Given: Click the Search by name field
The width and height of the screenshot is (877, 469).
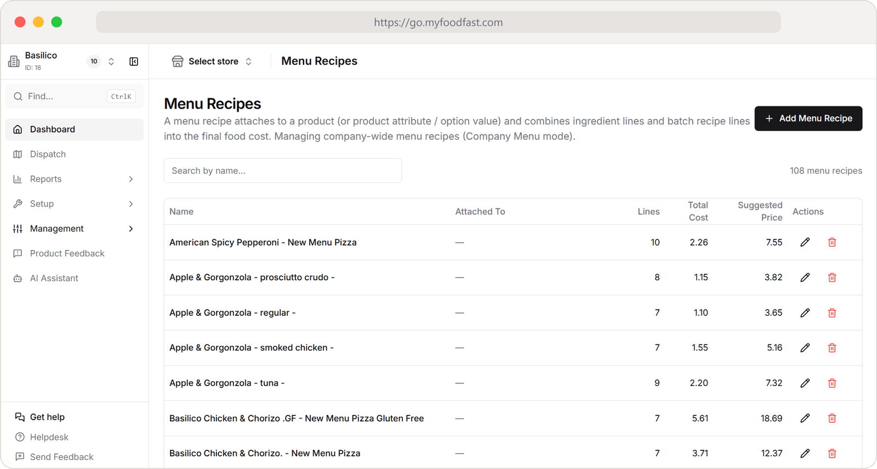Looking at the screenshot, I should pos(283,171).
